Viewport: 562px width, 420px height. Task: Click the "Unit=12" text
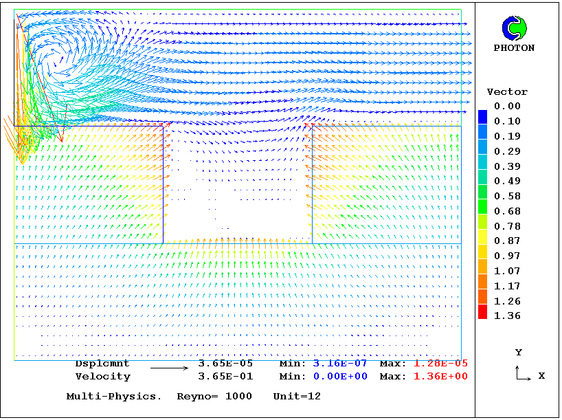point(297,397)
